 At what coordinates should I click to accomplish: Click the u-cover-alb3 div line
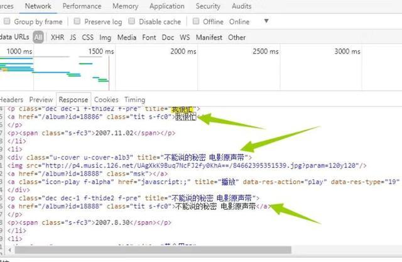[x=129, y=158]
